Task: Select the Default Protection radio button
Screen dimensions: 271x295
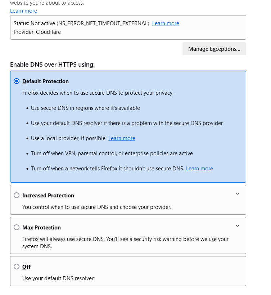Action: (x=17, y=81)
